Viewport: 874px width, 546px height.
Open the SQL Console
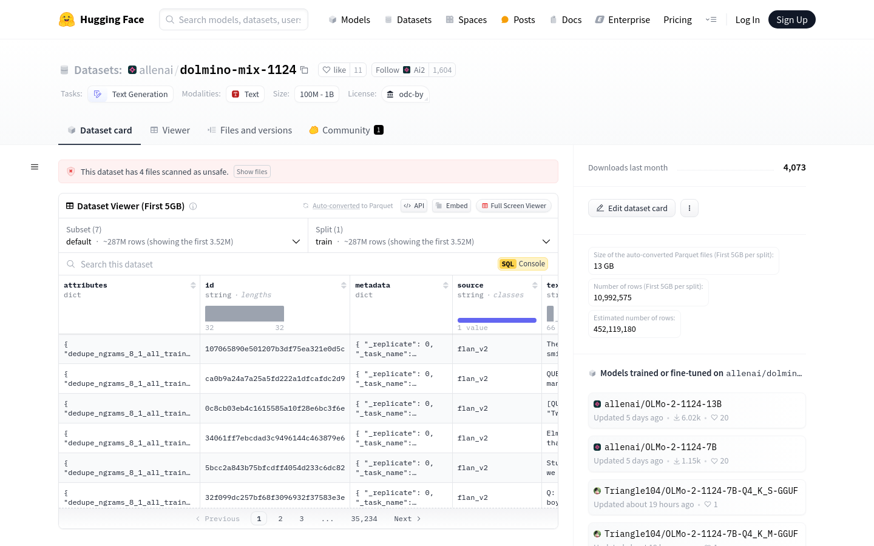point(523,264)
